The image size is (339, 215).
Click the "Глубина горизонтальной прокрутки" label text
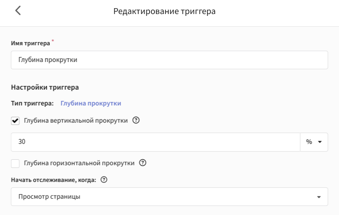[79, 163]
